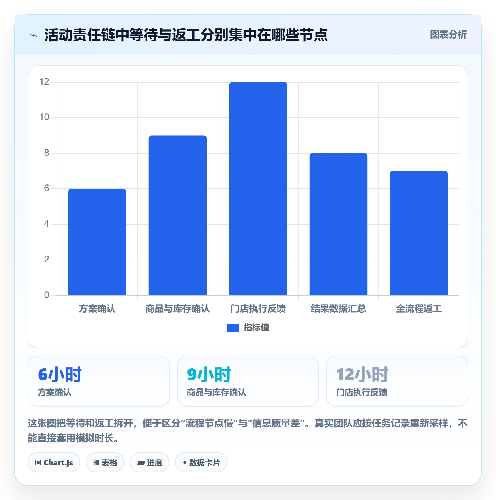Click the 全流程返工 bar in chart
This screenshot has width=496, height=500.
point(419,233)
